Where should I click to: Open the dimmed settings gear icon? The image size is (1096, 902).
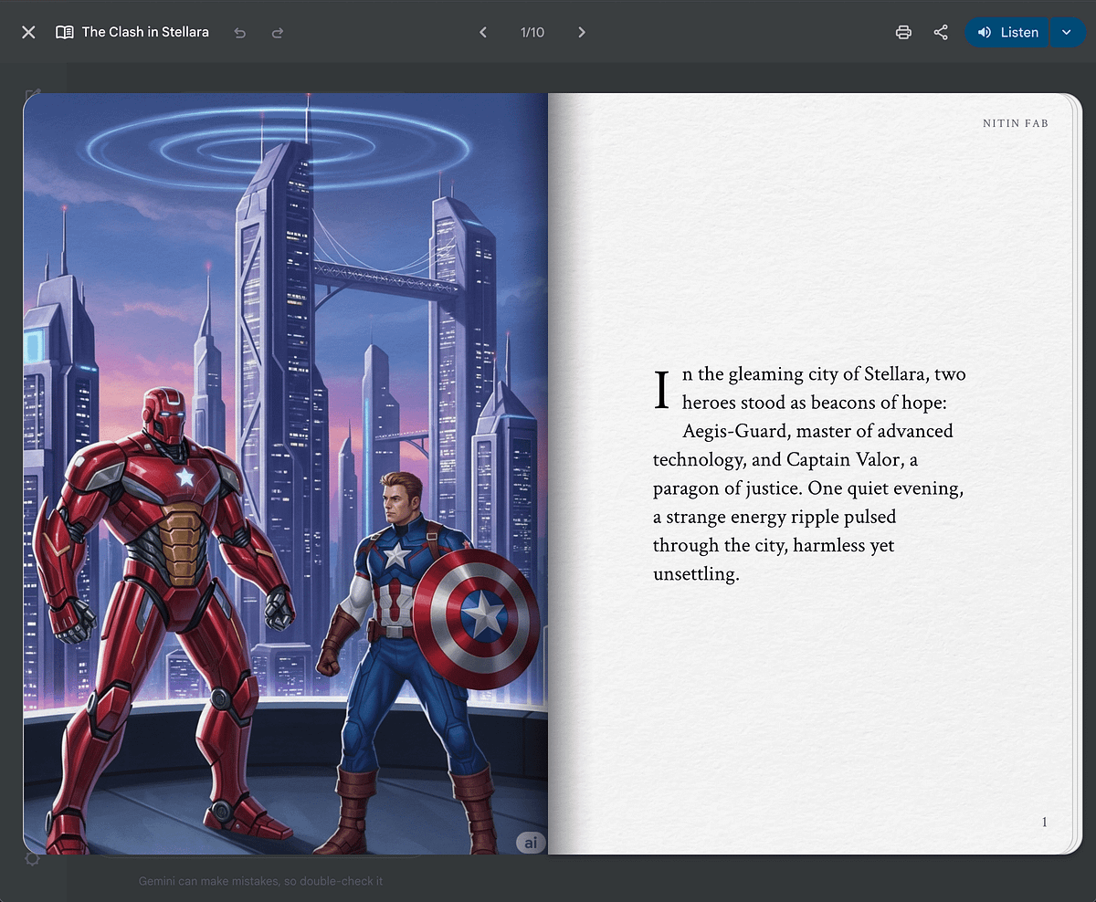33,859
